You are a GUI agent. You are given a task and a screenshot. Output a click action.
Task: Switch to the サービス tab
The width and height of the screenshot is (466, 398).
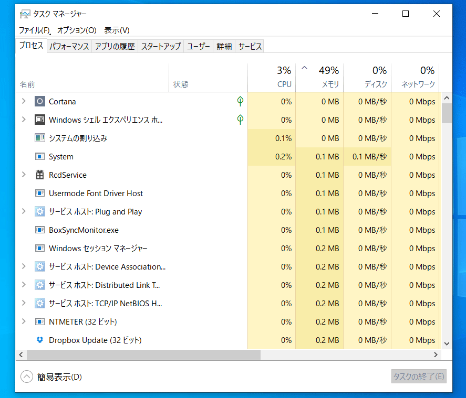[250, 47]
